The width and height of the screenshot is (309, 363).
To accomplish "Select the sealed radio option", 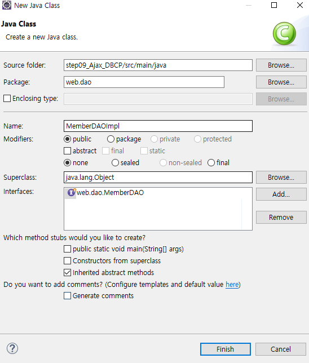I will click(x=115, y=162).
